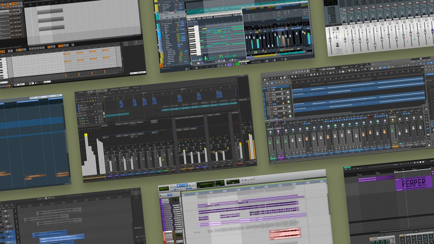Select the light purple clip in bottom window
Viewport: 434px width, 244px height.
[252, 220]
